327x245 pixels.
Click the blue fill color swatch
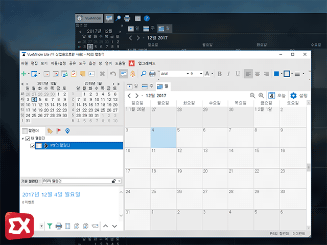276,74
